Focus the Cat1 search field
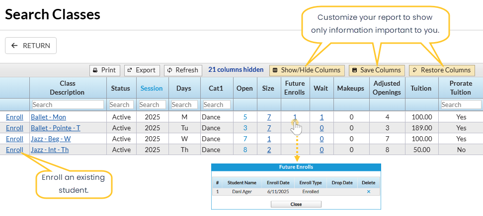This screenshot has width=483, height=216. pyautogui.click(x=217, y=105)
